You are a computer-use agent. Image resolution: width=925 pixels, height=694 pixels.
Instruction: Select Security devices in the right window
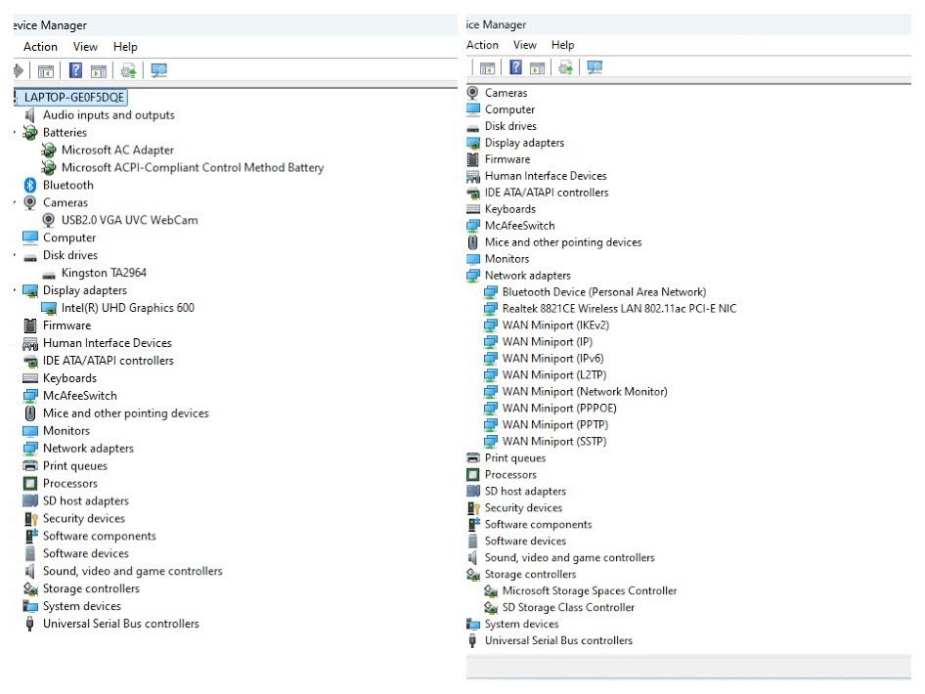click(523, 507)
